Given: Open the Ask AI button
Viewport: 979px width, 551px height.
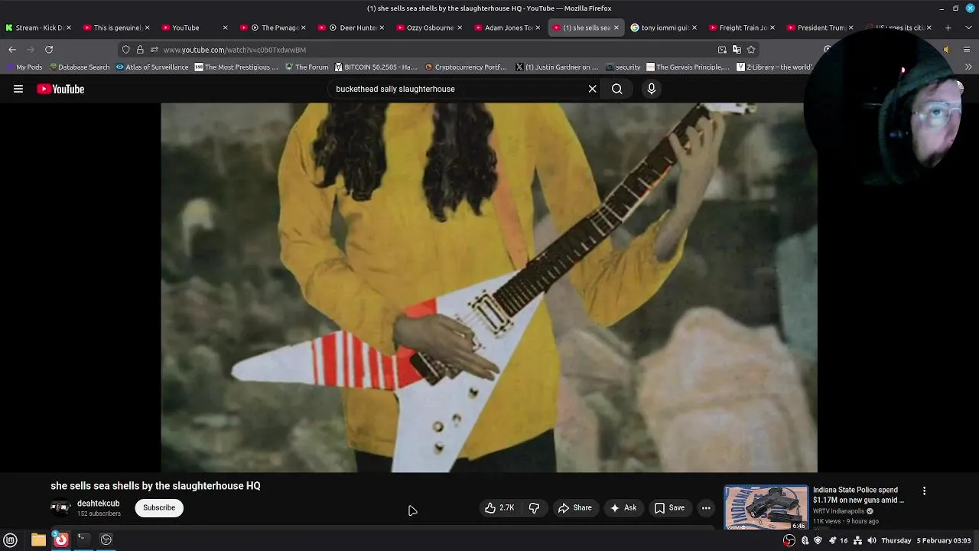Looking at the screenshot, I should coord(623,507).
